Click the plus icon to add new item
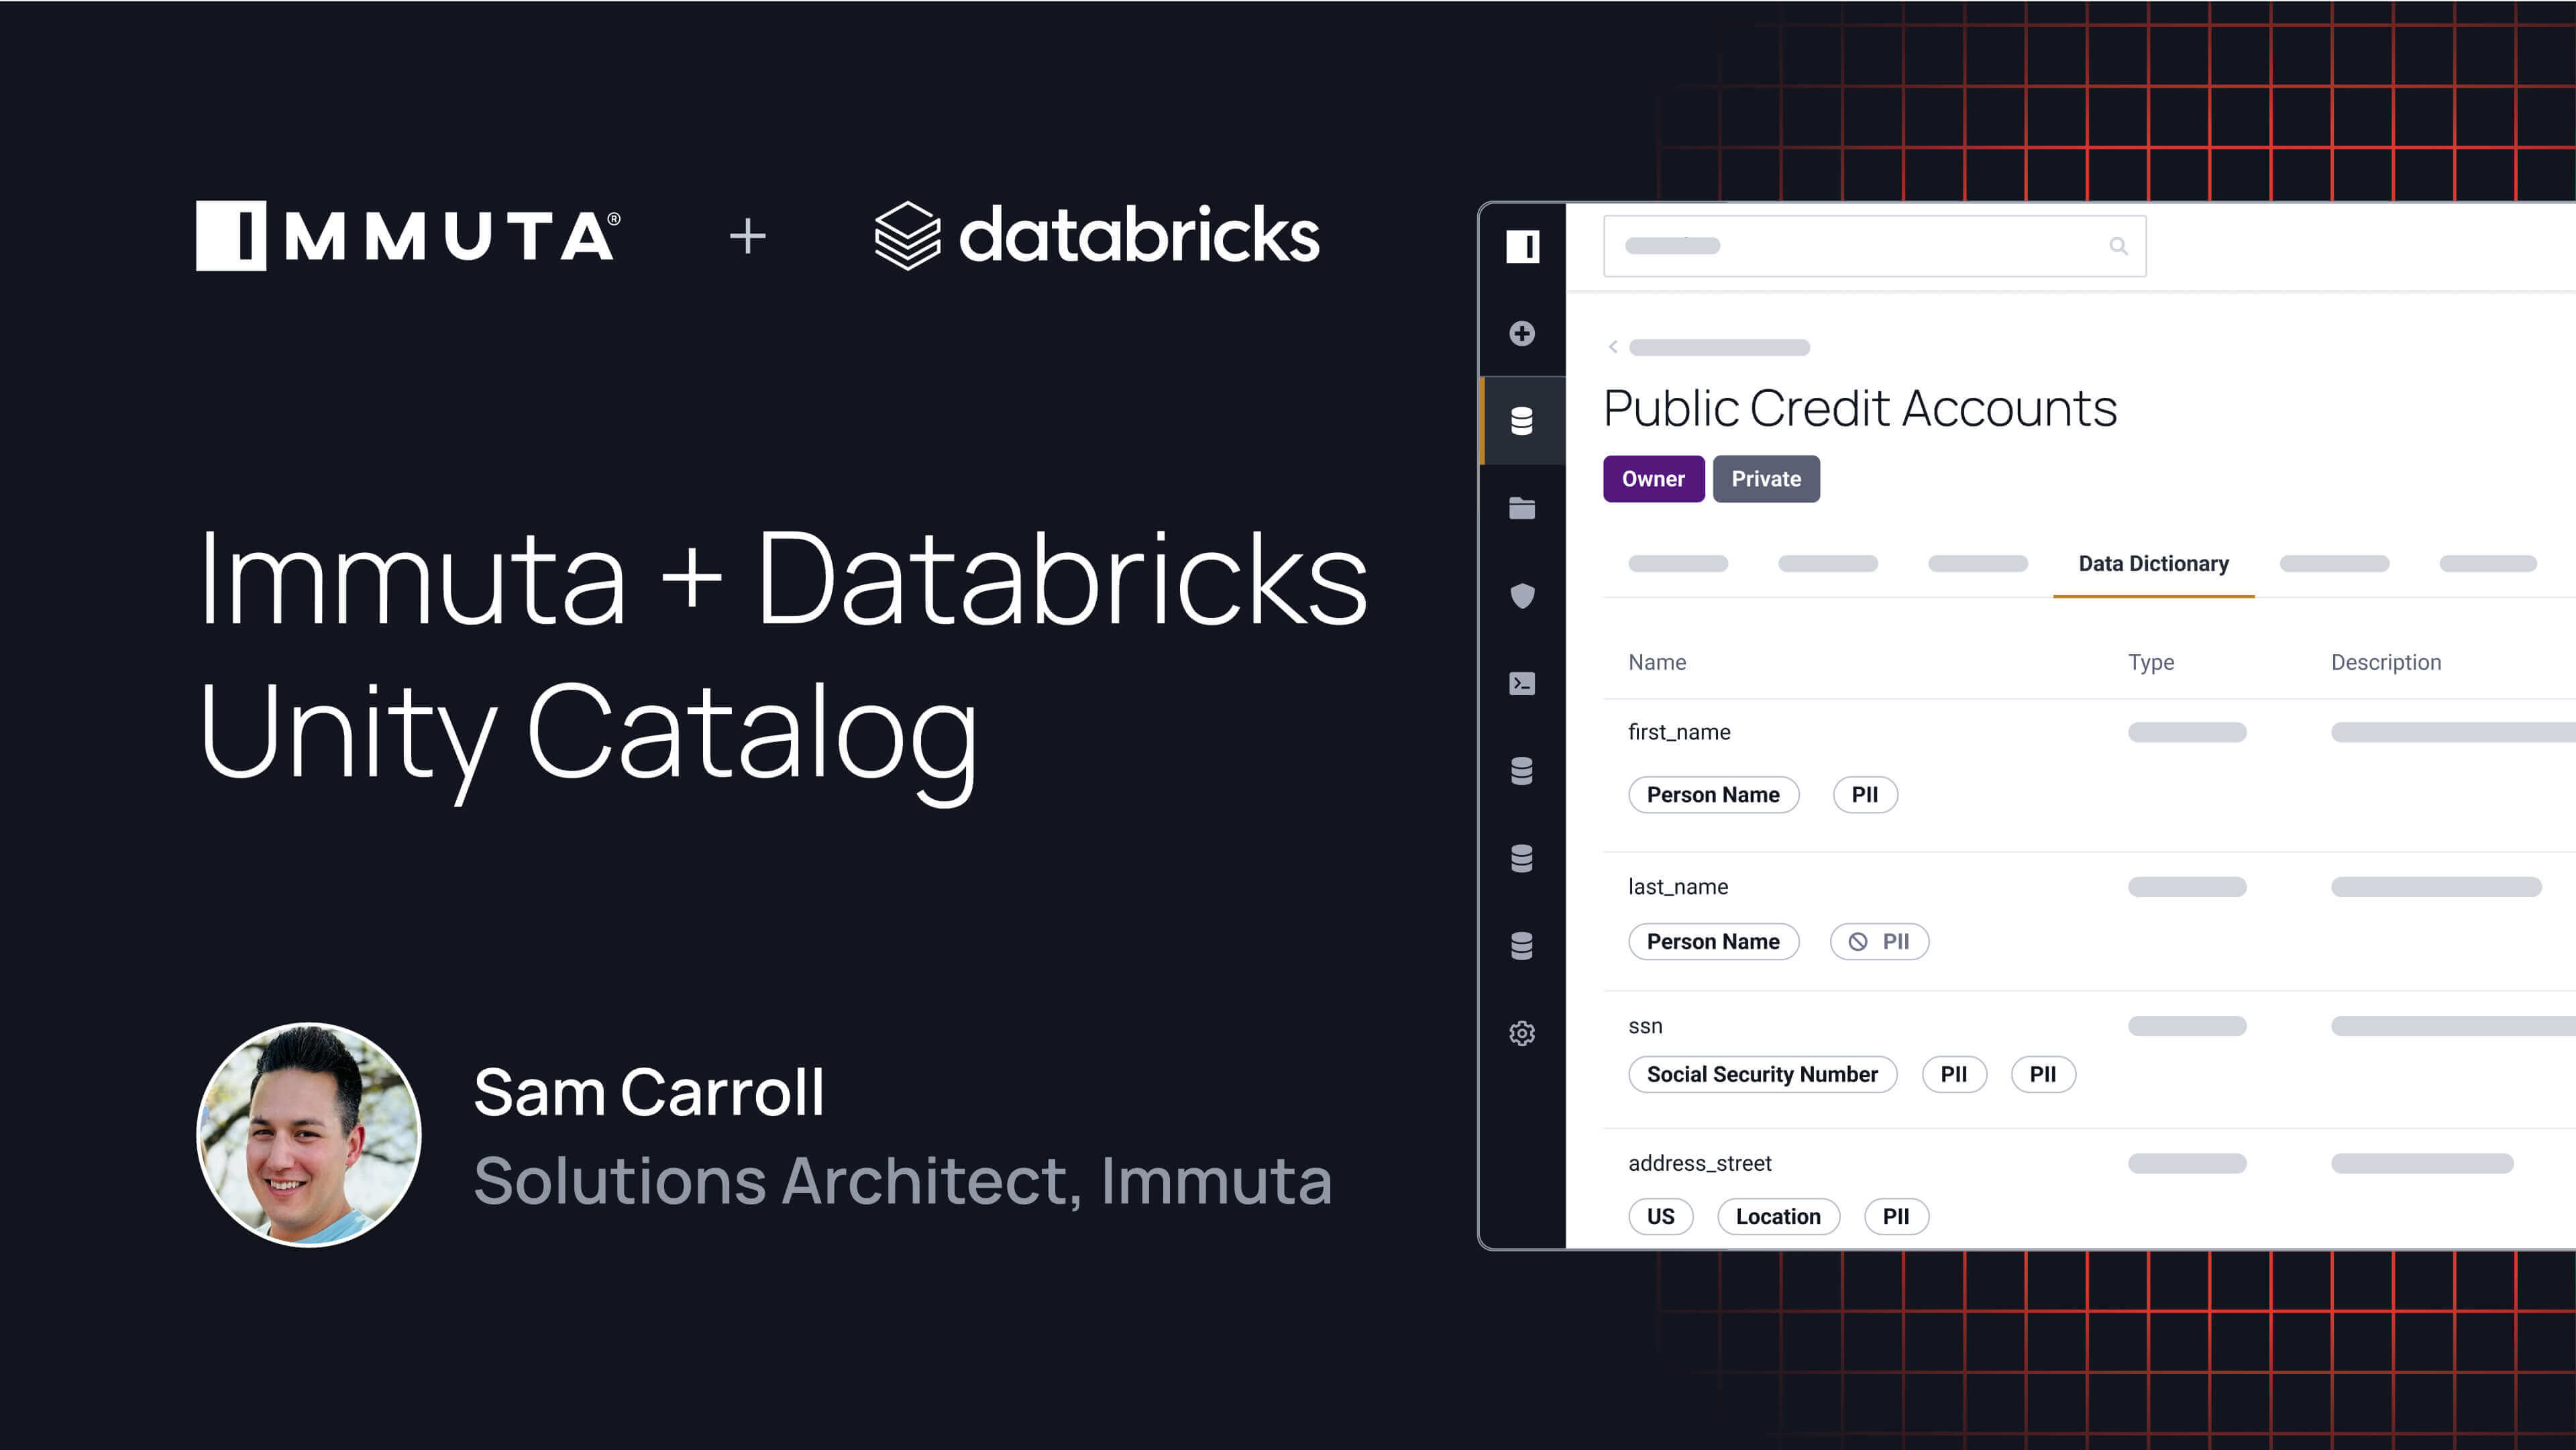Screen dimensions: 2576x1450 click(1522, 334)
